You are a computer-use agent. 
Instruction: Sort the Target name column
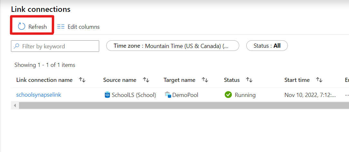pyautogui.click(x=205, y=80)
